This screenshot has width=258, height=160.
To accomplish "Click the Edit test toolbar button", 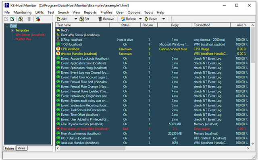I will pyautogui.click(x=84, y=19).
